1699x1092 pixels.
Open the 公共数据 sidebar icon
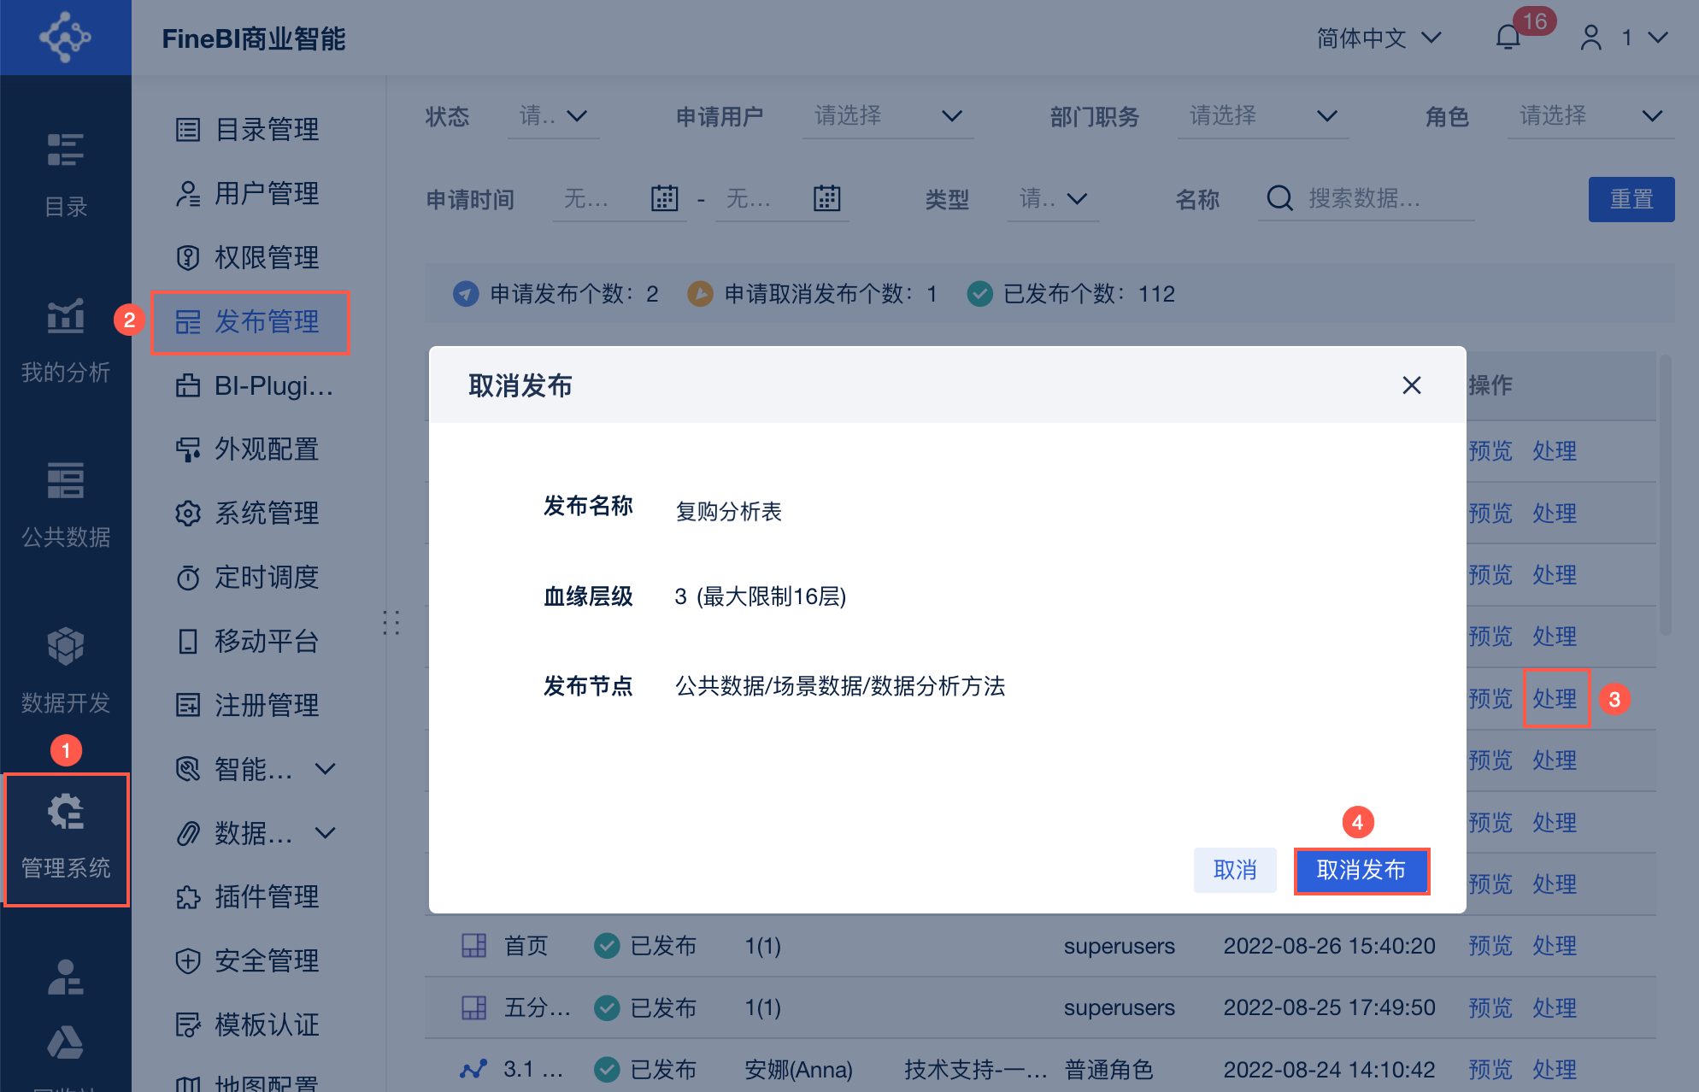(x=65, y=480)
